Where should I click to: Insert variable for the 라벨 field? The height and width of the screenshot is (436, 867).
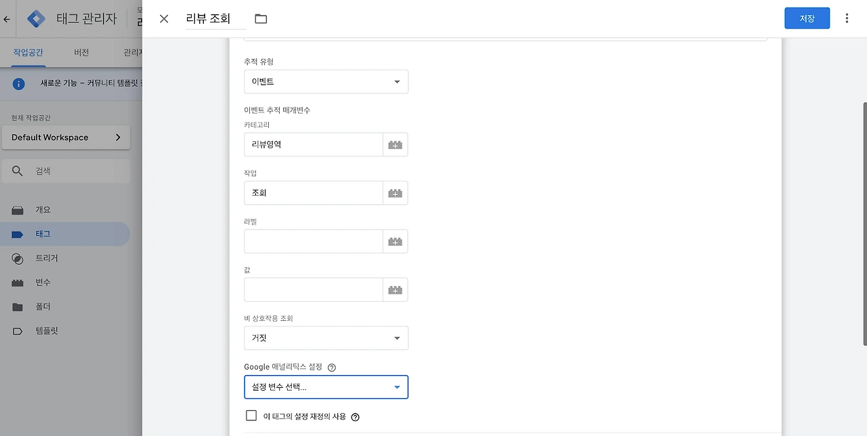point(395,242)
